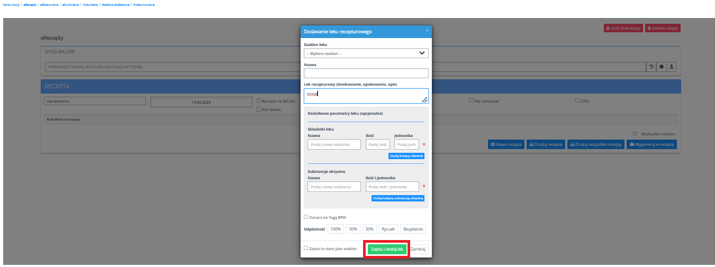Grab the text area resize handle
Viewport: 715px width, 267px height.
click(424, 99)
